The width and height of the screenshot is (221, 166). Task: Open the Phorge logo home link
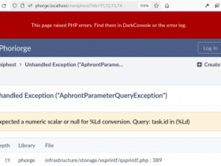tap(15, 48)
